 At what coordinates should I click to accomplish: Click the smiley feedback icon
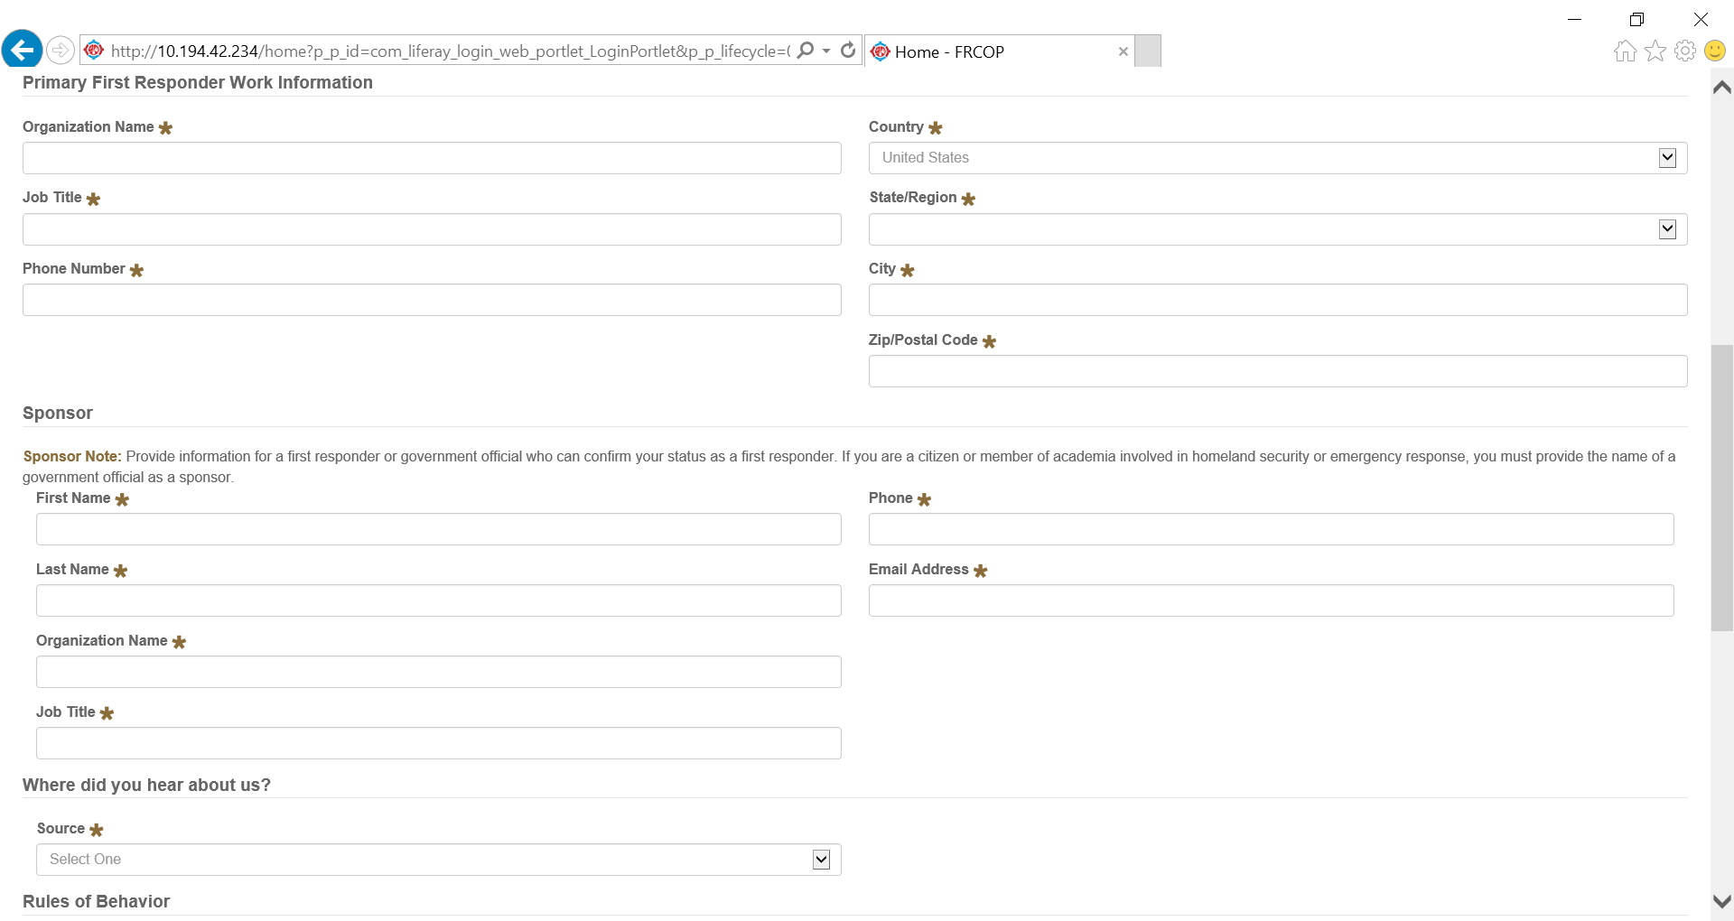point(1715,51)
